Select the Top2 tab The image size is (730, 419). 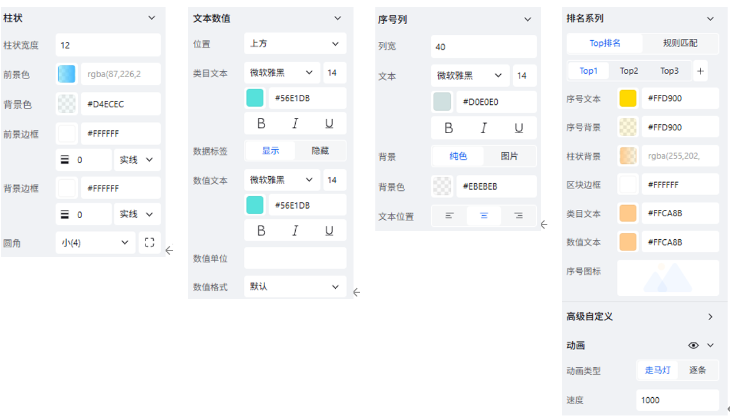point(629,71)
